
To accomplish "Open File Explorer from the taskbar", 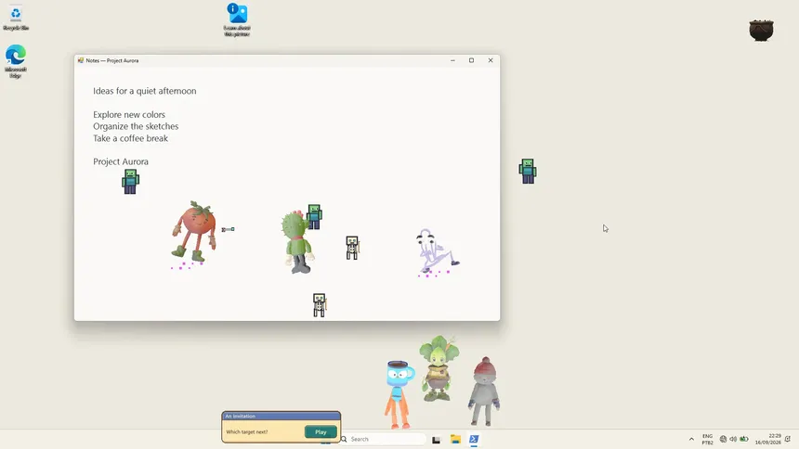I will click(455, 440).
